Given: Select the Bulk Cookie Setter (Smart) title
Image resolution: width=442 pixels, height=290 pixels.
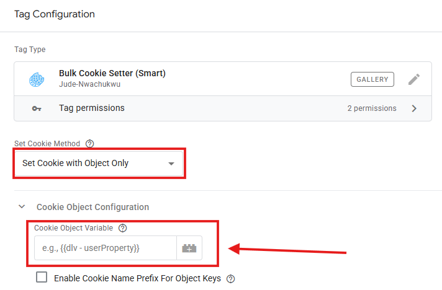Looking at the screenshot, I should (x=112, y=73).
